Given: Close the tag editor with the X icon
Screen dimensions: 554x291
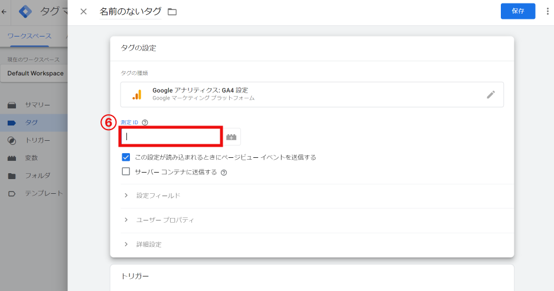Looking at the screenshot, I should (83, 12).
